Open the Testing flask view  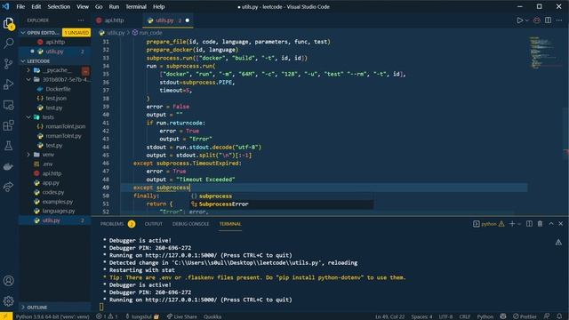point(8,146)
